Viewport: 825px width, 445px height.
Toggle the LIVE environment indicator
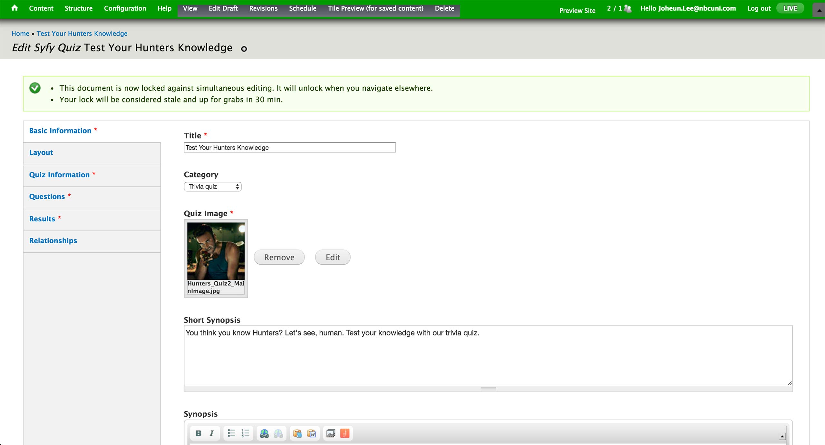[790, 8]
